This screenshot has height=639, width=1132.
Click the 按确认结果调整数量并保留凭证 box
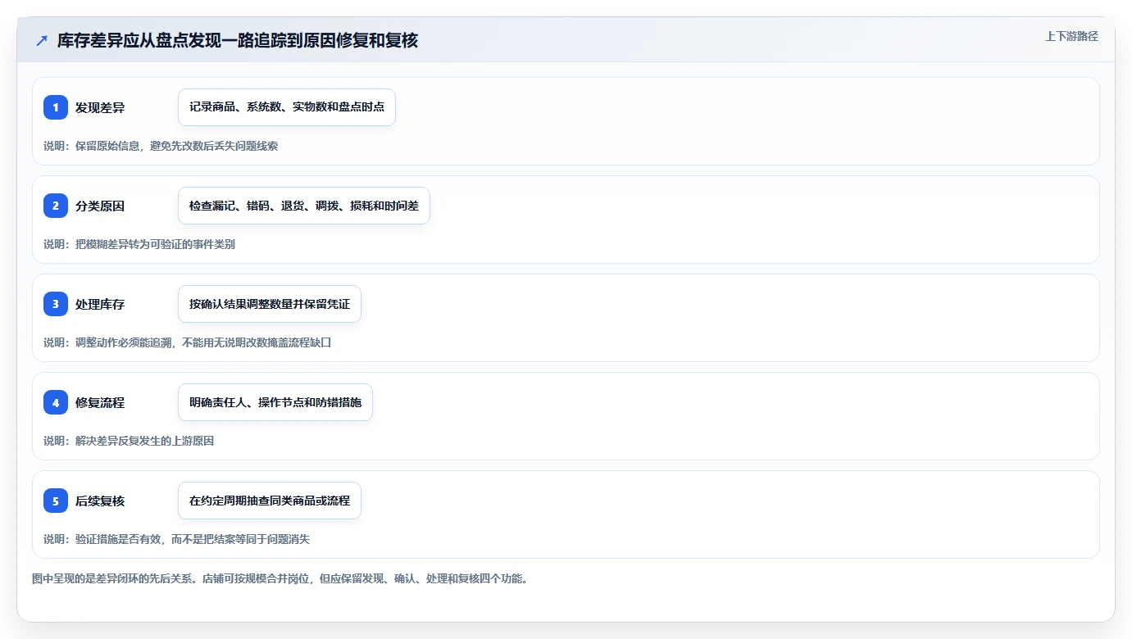pos(270,304)
